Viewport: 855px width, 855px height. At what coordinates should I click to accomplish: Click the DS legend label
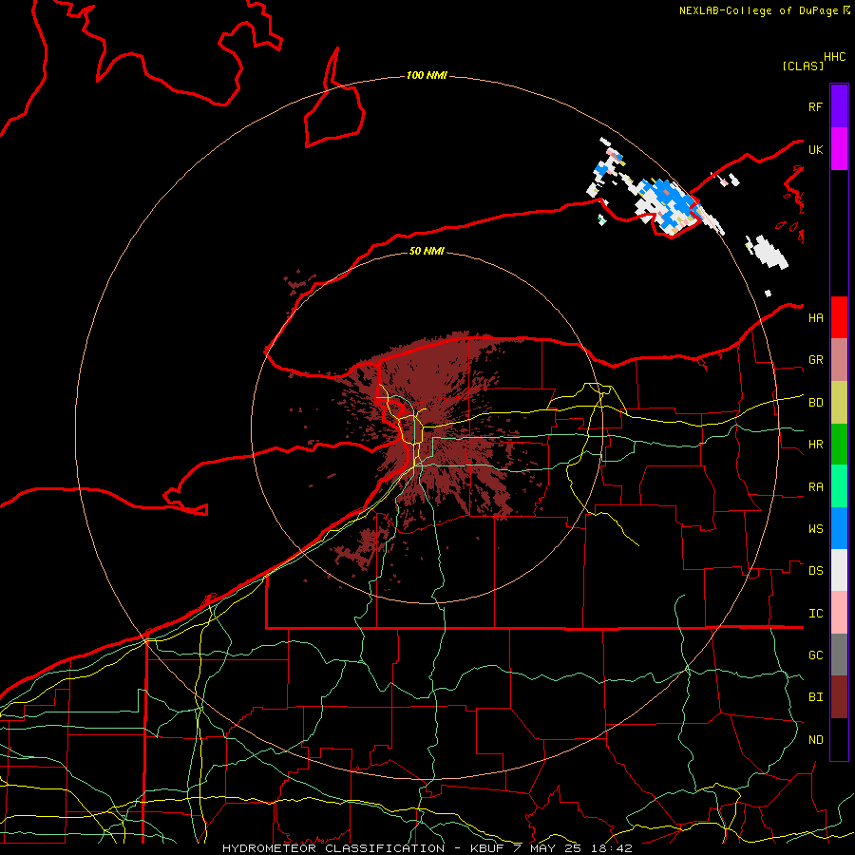point(815,571)
